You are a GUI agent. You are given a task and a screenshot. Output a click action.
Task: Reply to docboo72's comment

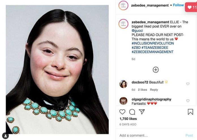coord(154,90)
